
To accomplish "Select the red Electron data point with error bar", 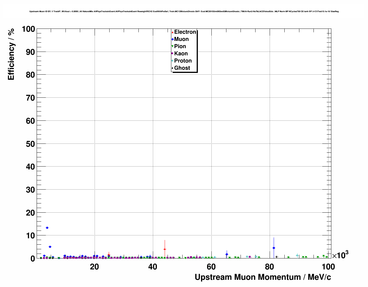I will point(165,249).
